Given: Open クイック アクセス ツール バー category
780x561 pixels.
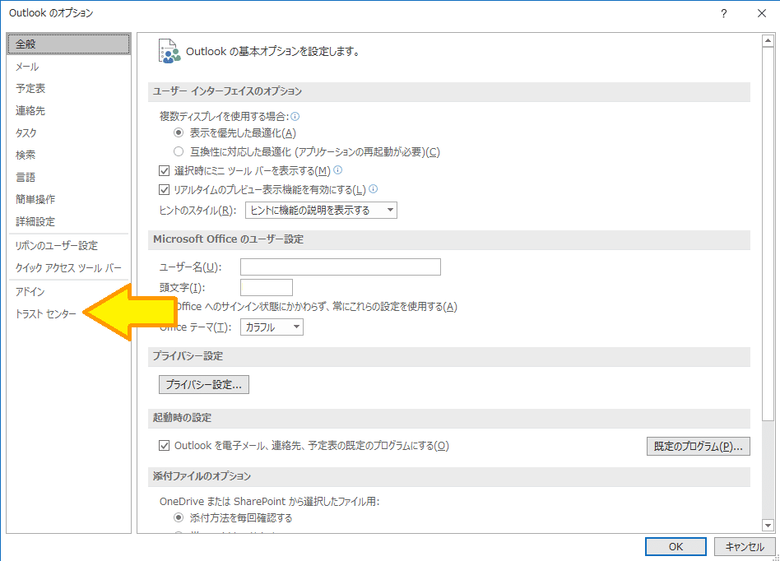Looking at the screenshot, I should (68, 267).
